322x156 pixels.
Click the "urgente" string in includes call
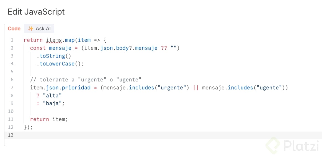[172, 88]
